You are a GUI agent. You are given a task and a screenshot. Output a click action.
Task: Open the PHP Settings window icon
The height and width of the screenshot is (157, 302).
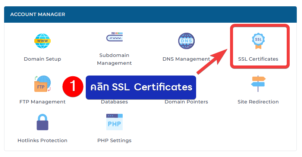114,122
